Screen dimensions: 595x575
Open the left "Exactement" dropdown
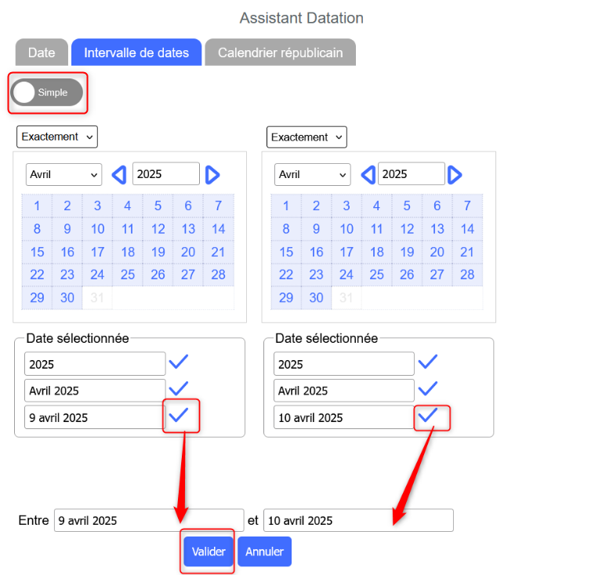pos(56,136)
